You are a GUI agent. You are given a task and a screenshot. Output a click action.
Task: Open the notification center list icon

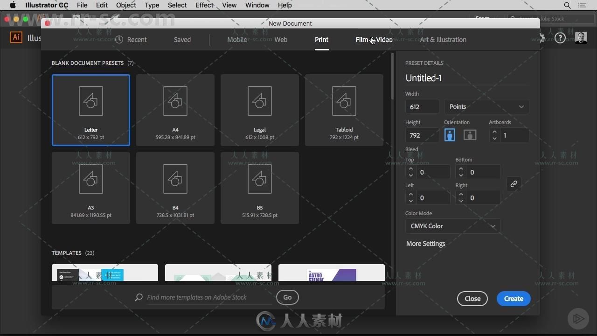[x=582, y=5]
